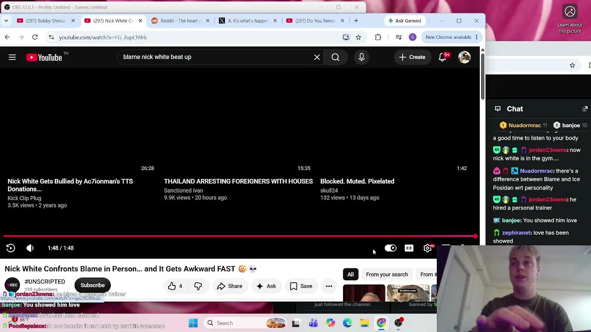Install app icon in address bar
The height and width of the screenshot is (332, 591).
pyautogui.click(x=346, y=37)
